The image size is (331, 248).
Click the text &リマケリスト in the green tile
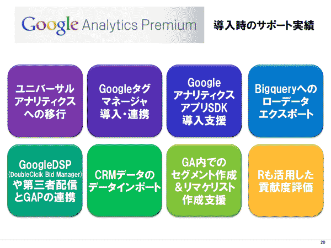coord(204,186)
